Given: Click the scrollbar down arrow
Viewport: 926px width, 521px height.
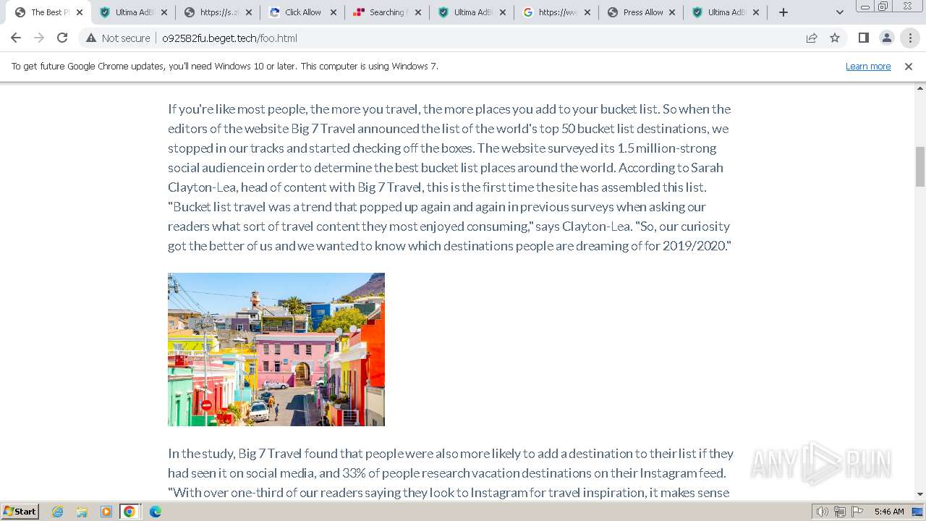Looking at the screenshot, I should (x=920, y=494).
